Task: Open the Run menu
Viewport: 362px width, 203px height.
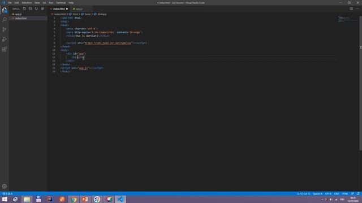Action: [51, 3]
